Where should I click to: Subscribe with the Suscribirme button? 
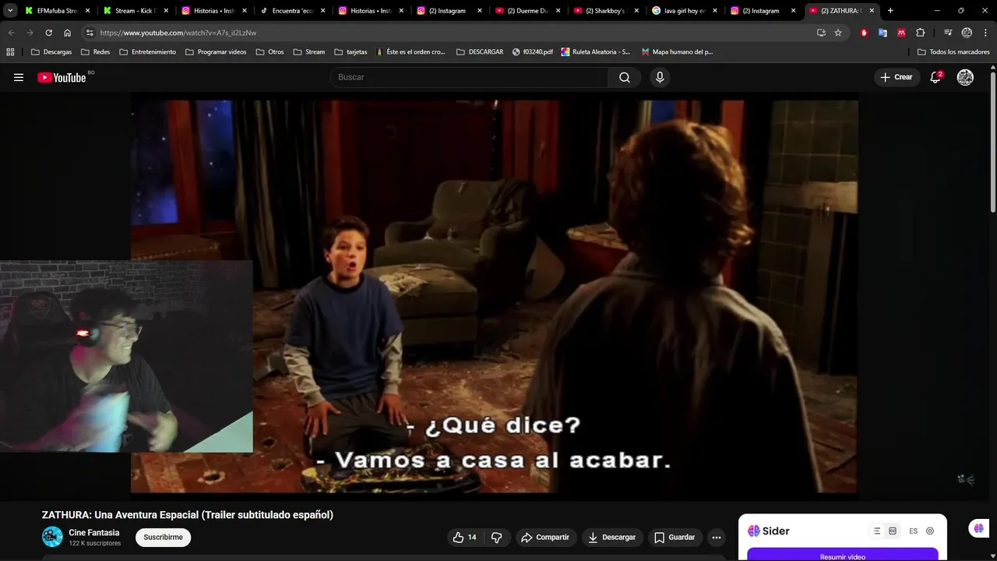164,537
